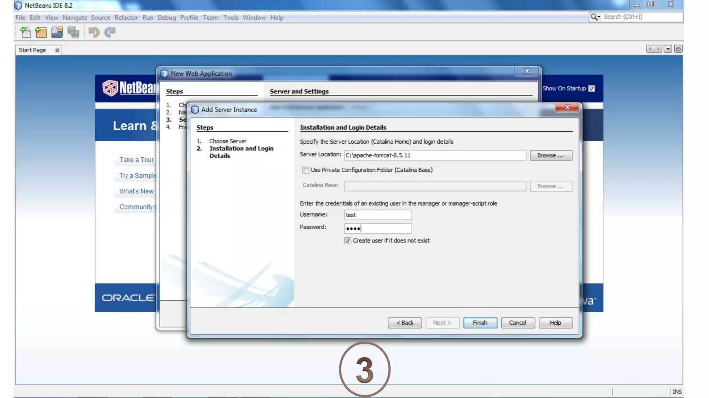Open the Refactor menu

click(x=126, y=18)
